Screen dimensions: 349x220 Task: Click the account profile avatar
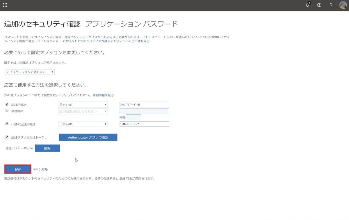pos(343,5)
